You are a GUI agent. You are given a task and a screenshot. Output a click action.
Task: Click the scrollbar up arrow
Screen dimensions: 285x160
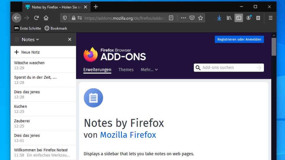coord(274,35)
